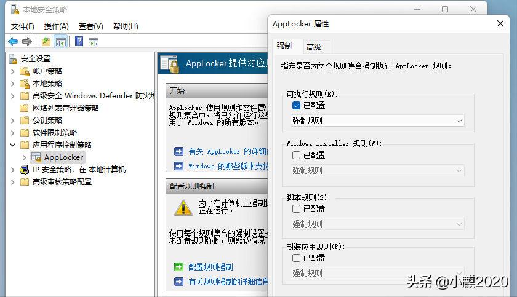This screenshot has height=297, width=517.
Task: Click the 开始 section header
Action: [217, 90]
